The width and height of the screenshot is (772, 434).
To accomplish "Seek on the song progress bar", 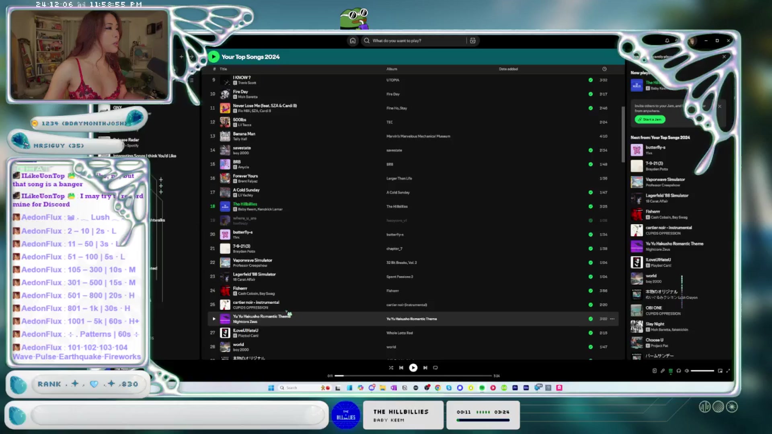I will (414, 376).
